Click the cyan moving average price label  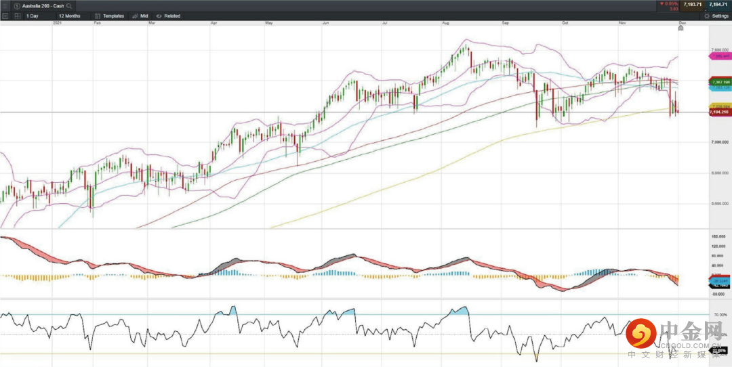coord(718,87)
